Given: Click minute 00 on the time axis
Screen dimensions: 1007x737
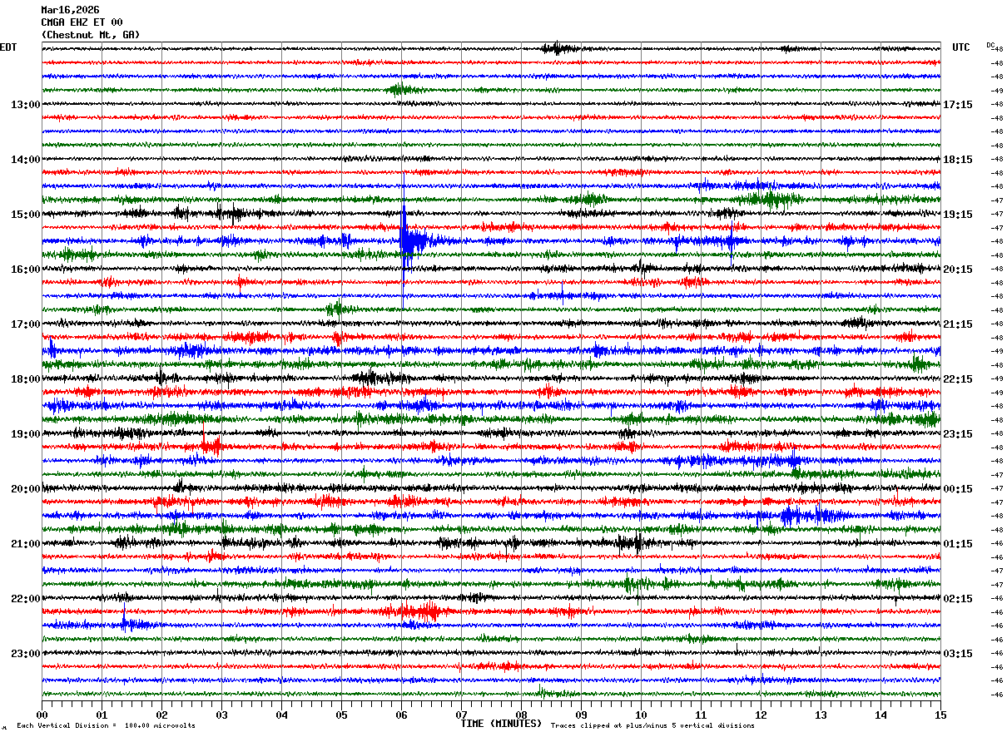Looking at the screenshot, I should 42,715.
